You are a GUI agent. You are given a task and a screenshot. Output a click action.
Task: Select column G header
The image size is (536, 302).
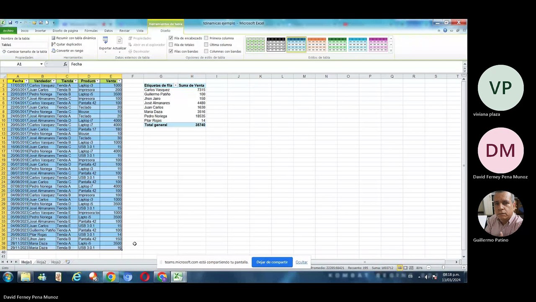tap(161, 76)
